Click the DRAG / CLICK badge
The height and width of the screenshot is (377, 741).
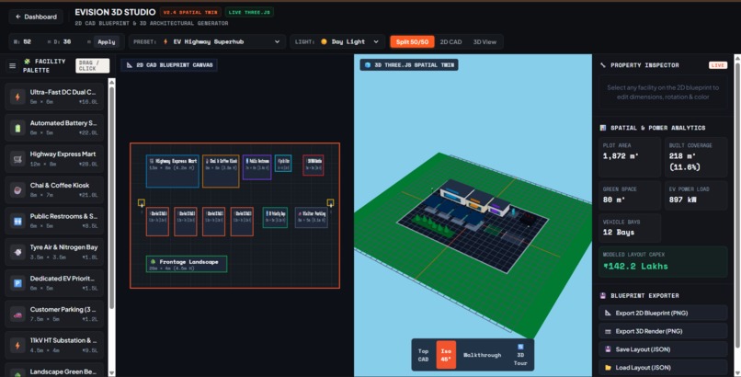(93, 65)
